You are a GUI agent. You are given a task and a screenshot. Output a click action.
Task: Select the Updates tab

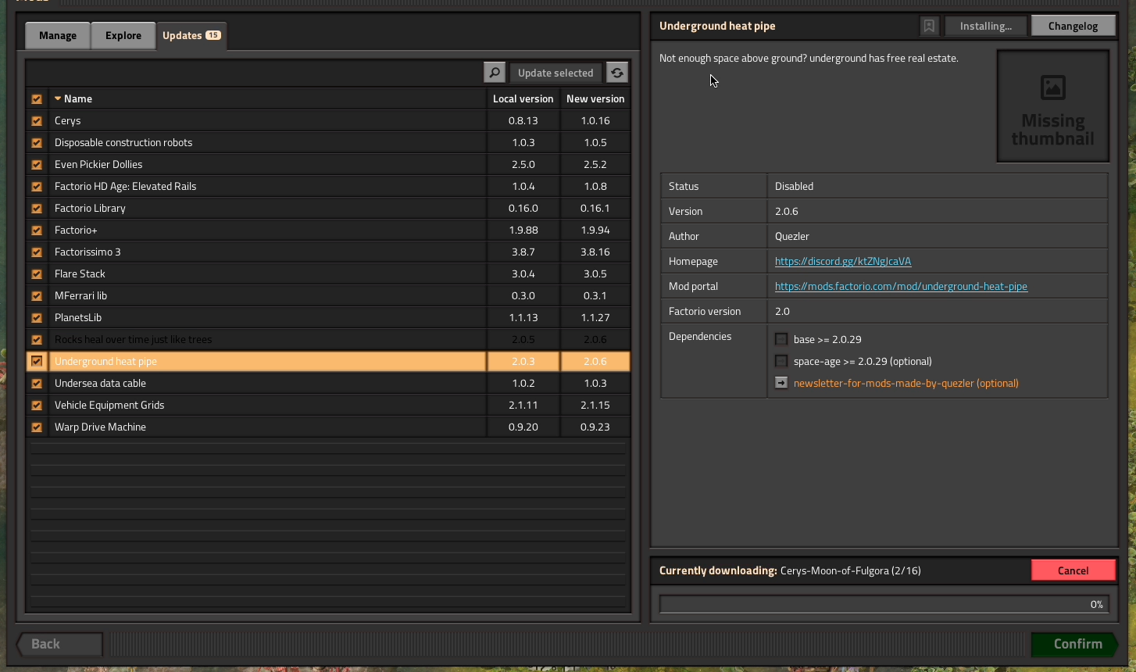click(x=191, y=35)
